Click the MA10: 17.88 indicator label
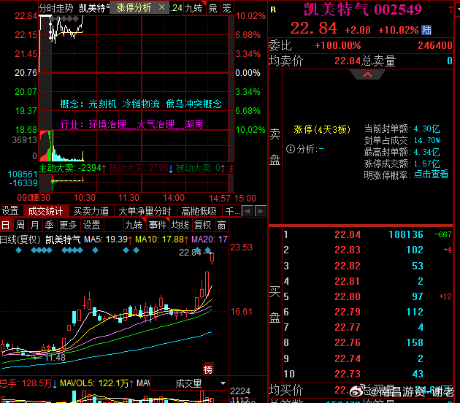Image resolution: width=460 pixels, height=403 pixels. tap(161, 239)
